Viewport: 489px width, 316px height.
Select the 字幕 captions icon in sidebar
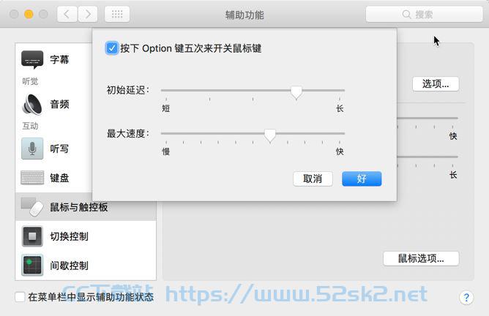coord(32,59)
